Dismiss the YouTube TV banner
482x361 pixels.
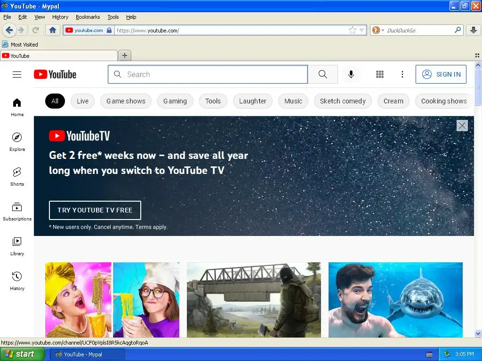(x=462, y=125)
